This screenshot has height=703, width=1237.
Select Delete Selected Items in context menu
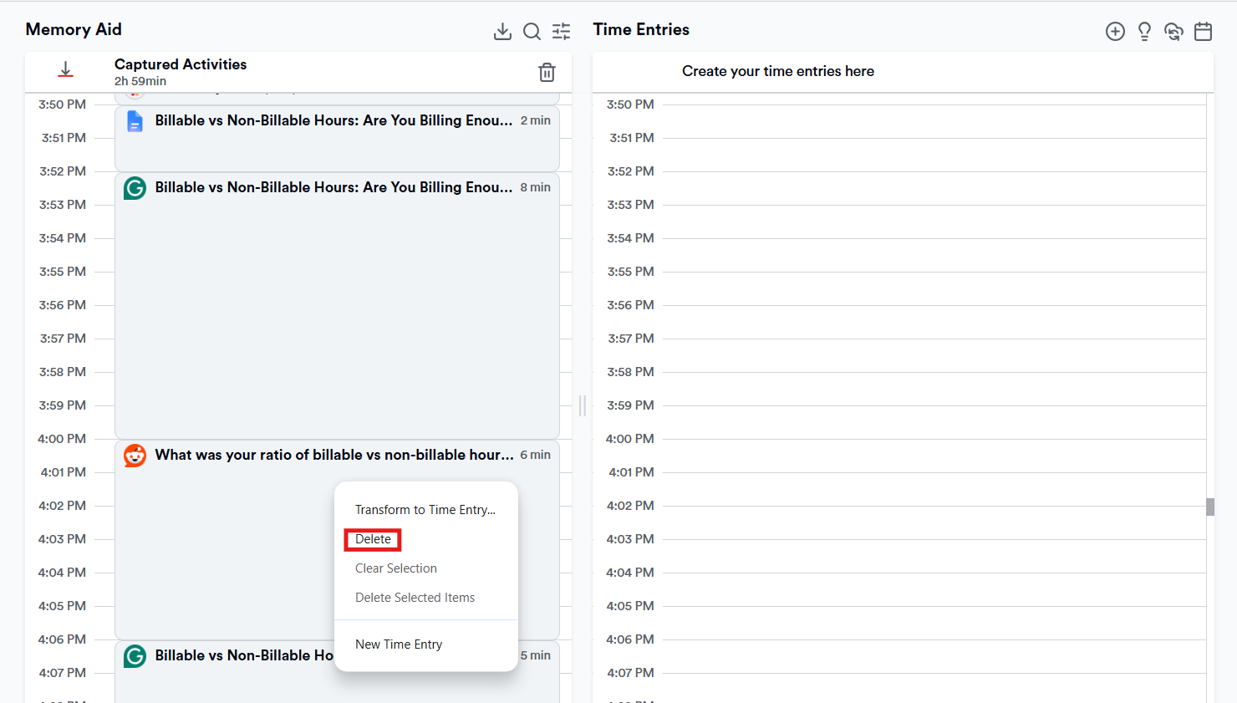[415, 598]
